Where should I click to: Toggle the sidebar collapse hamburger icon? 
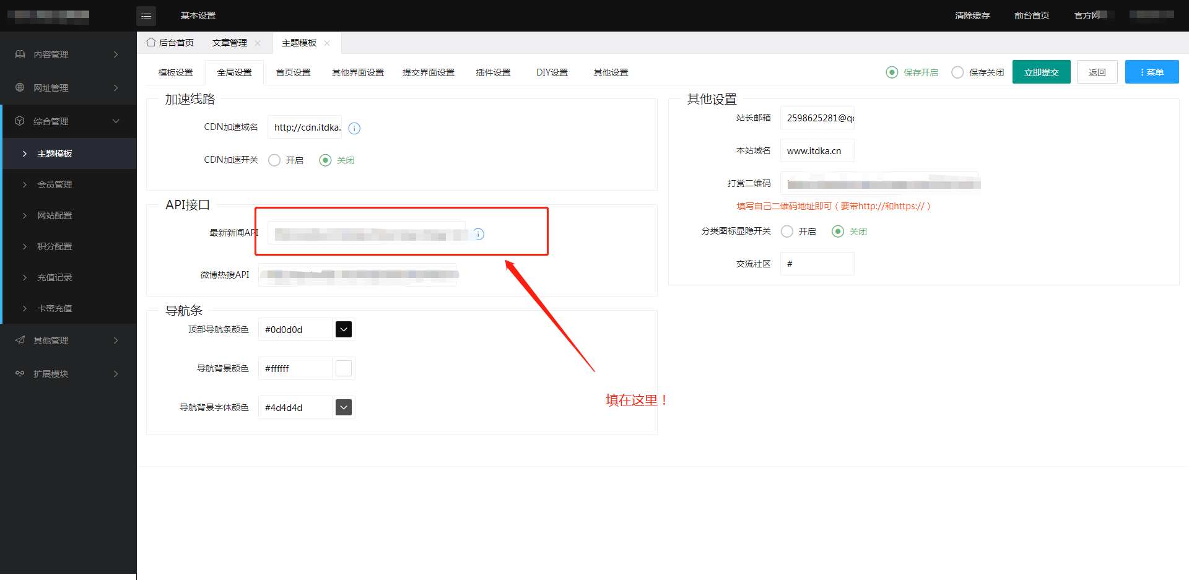coord(146,16)
